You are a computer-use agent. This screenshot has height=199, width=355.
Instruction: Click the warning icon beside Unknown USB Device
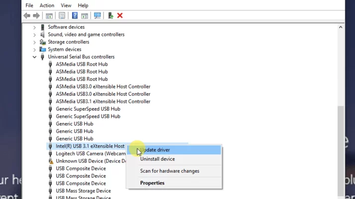51,161
